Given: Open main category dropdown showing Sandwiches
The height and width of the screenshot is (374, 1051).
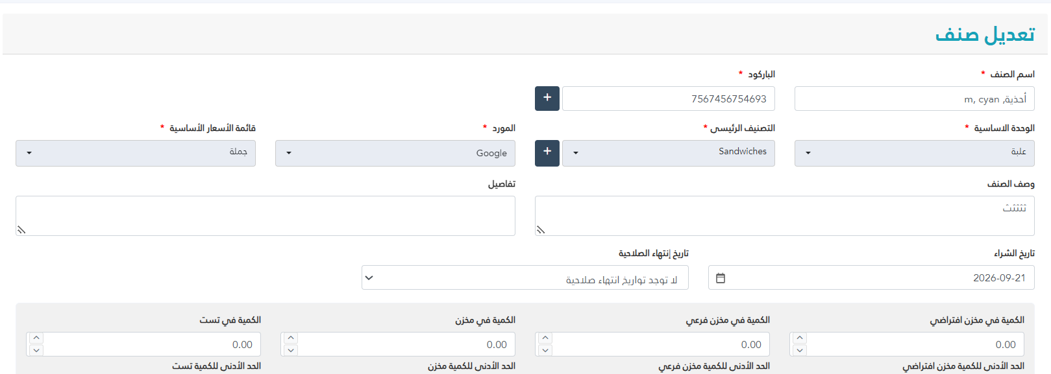Looking at the screenshot, I should [x=669, y=153].
